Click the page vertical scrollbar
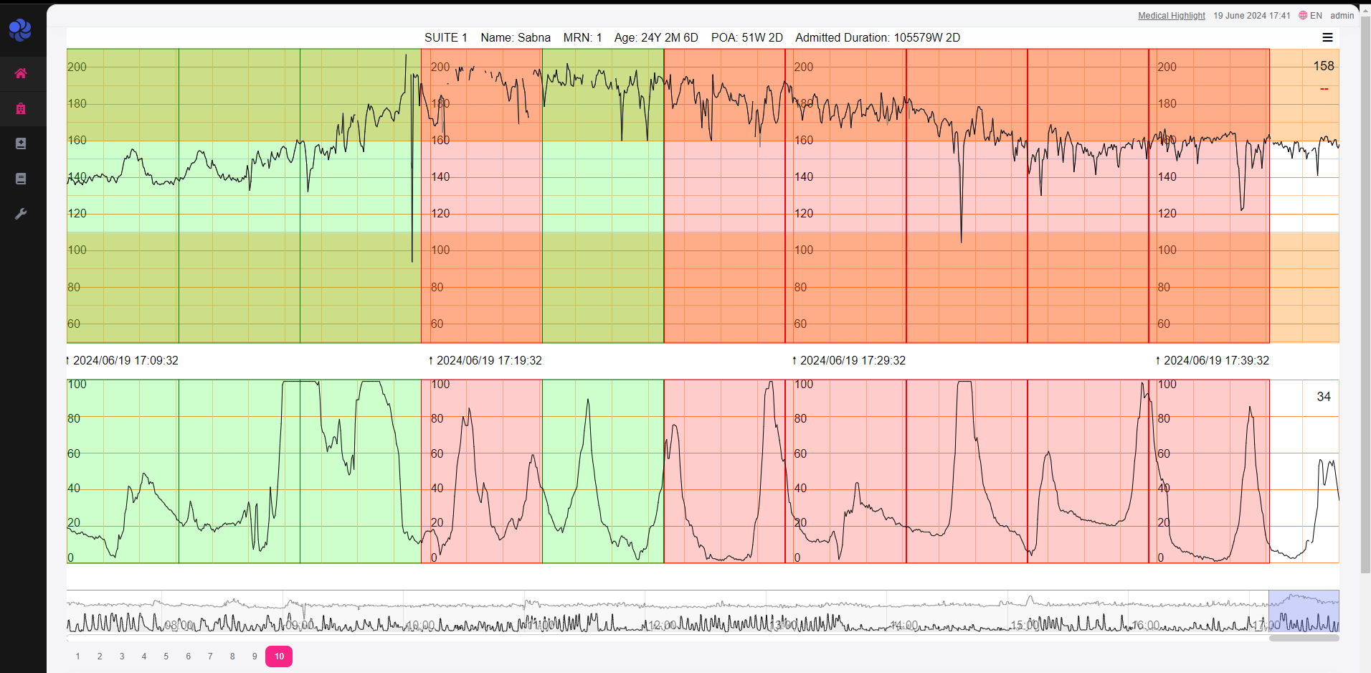This screenshot has width=1371, height=673. 1365,287
